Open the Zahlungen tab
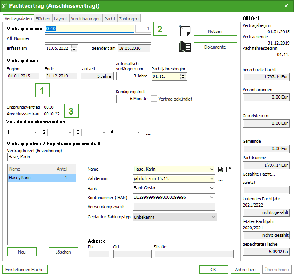 click(x=128, y=18)
